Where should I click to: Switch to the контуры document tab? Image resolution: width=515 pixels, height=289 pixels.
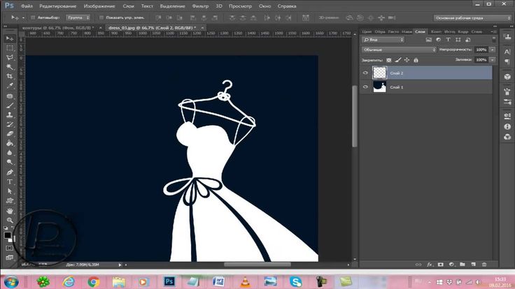(57, 27)
